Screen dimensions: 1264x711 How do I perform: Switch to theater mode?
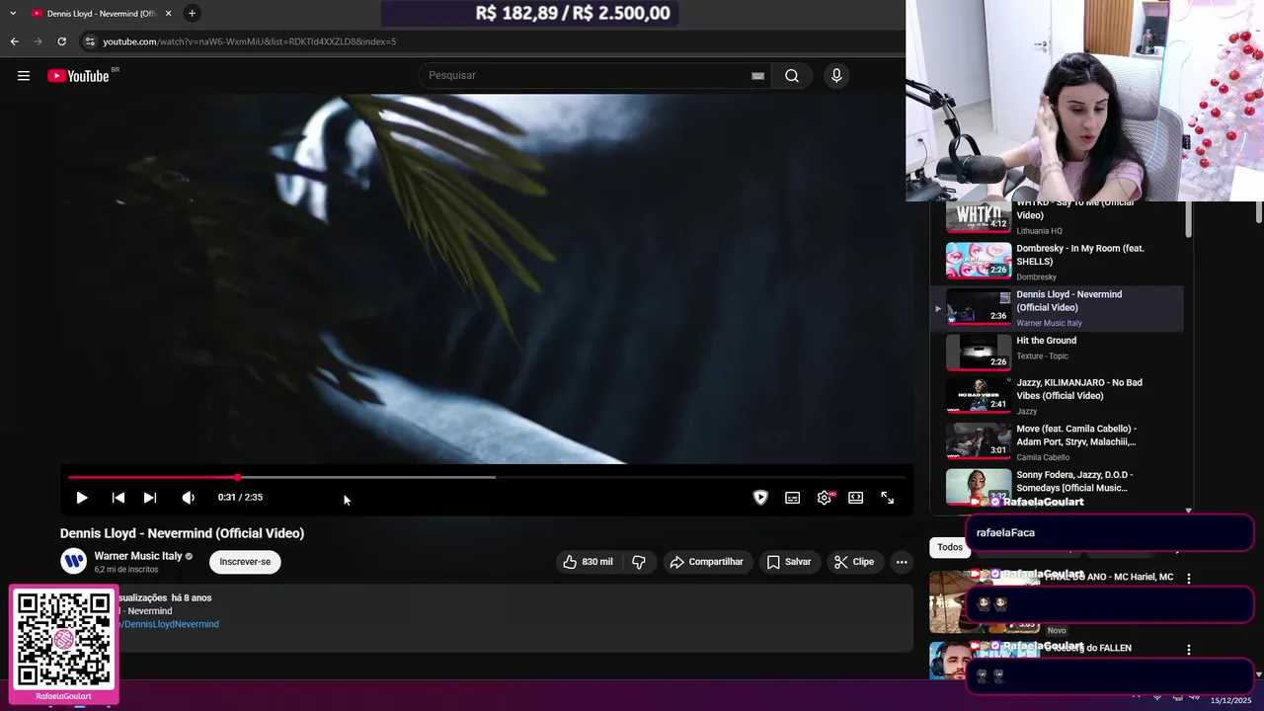coord(856,498)
